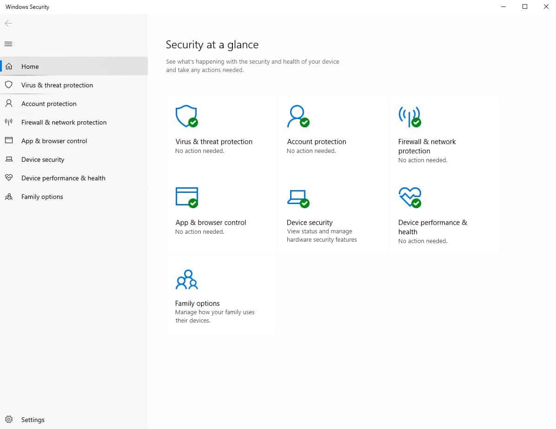Click the heart icon in sidebar
The image size is (556, 429).
click(9, 178)
